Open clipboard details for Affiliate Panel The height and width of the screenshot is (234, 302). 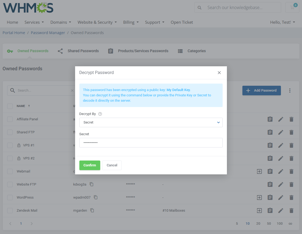click(270, 119)
